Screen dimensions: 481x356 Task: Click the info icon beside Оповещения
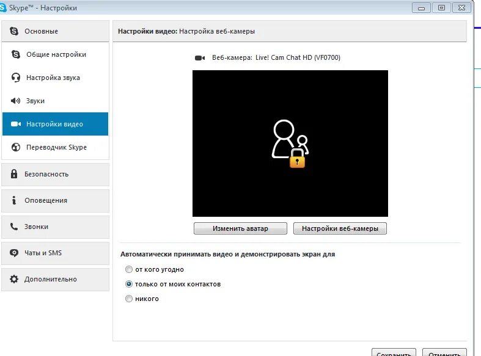pyautogui.click(x=14, y=200)
